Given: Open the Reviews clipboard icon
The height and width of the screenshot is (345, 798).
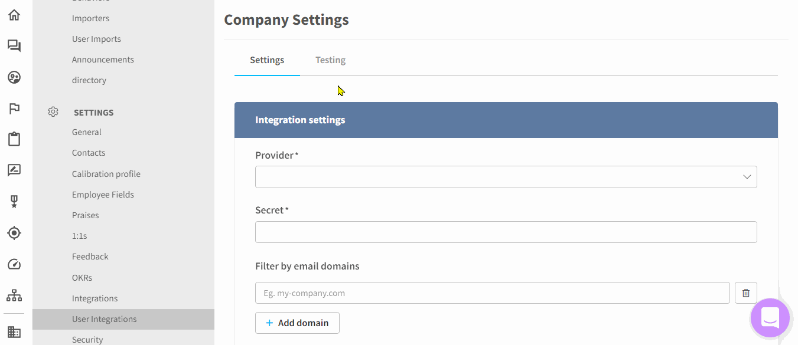Looking at the screenshot, I should (14, 139).
